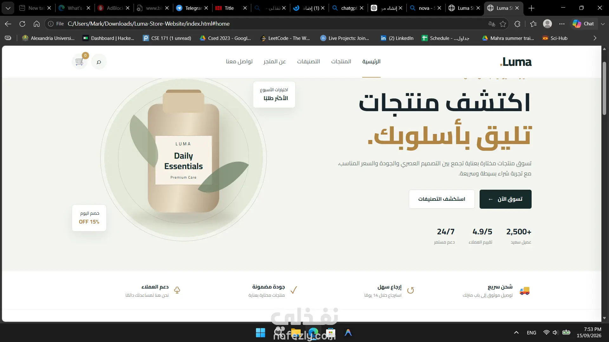This screenshot has height=342, width=609.
Task: Add page to favorites star icon
Action: point(503,24)
